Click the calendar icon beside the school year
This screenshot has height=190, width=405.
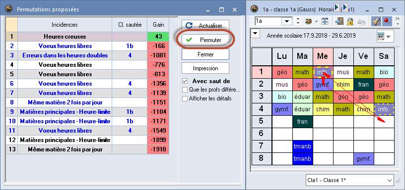381,36
